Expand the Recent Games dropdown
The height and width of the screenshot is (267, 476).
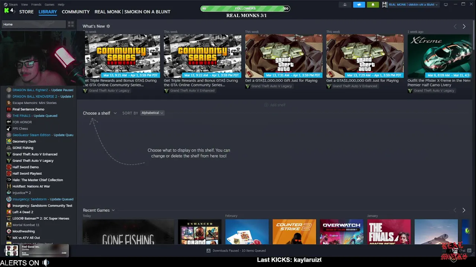99,210
